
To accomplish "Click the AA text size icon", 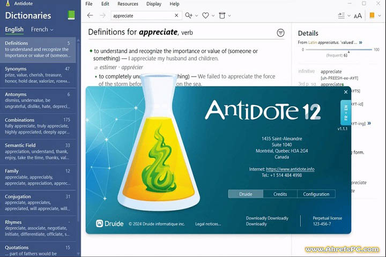I will coord(358,16).
